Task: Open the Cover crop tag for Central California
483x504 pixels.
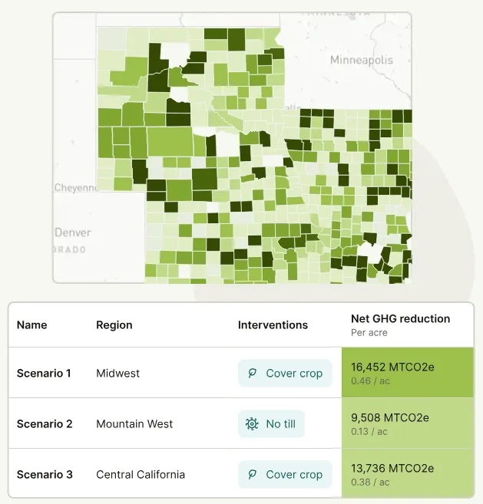Action: 285,475
